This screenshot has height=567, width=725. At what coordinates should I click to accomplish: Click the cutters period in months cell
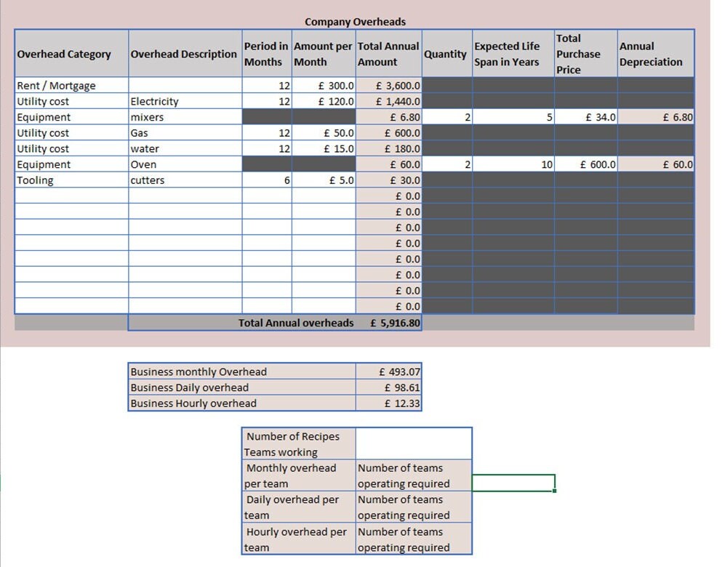coord(267,180)
